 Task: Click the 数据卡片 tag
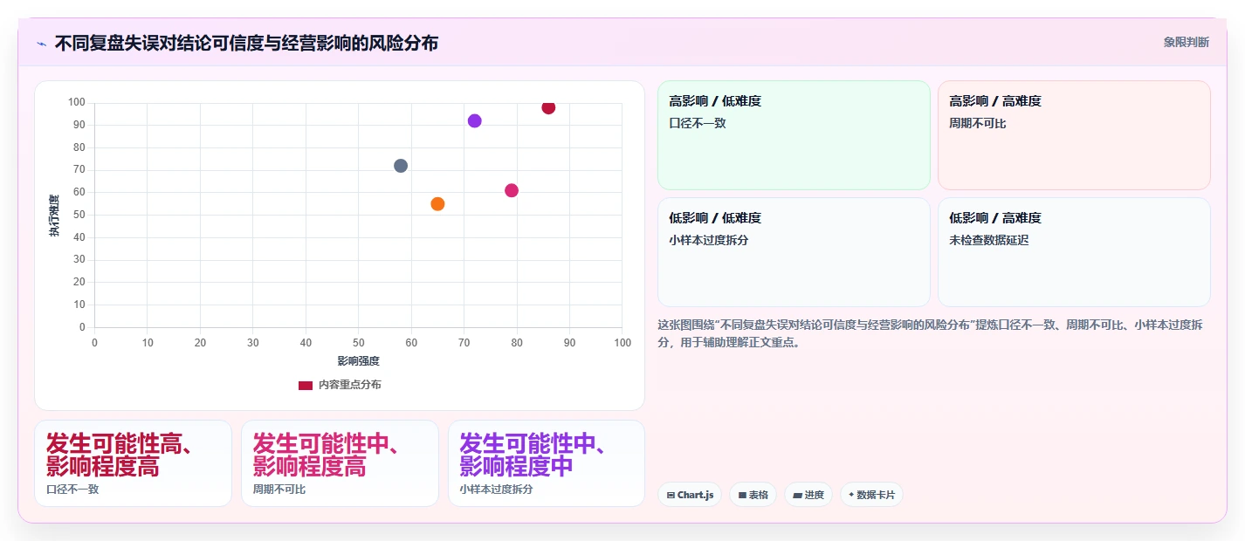coord(871,495)
